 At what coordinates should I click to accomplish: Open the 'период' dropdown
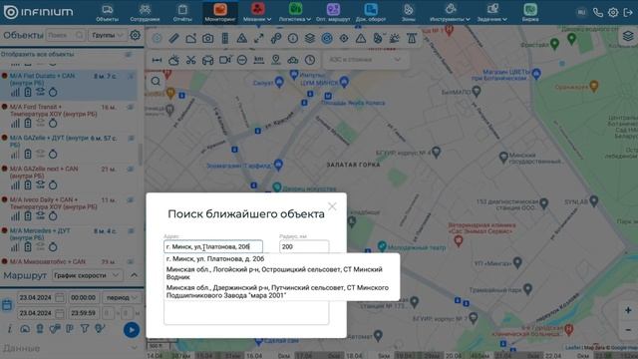122,297
